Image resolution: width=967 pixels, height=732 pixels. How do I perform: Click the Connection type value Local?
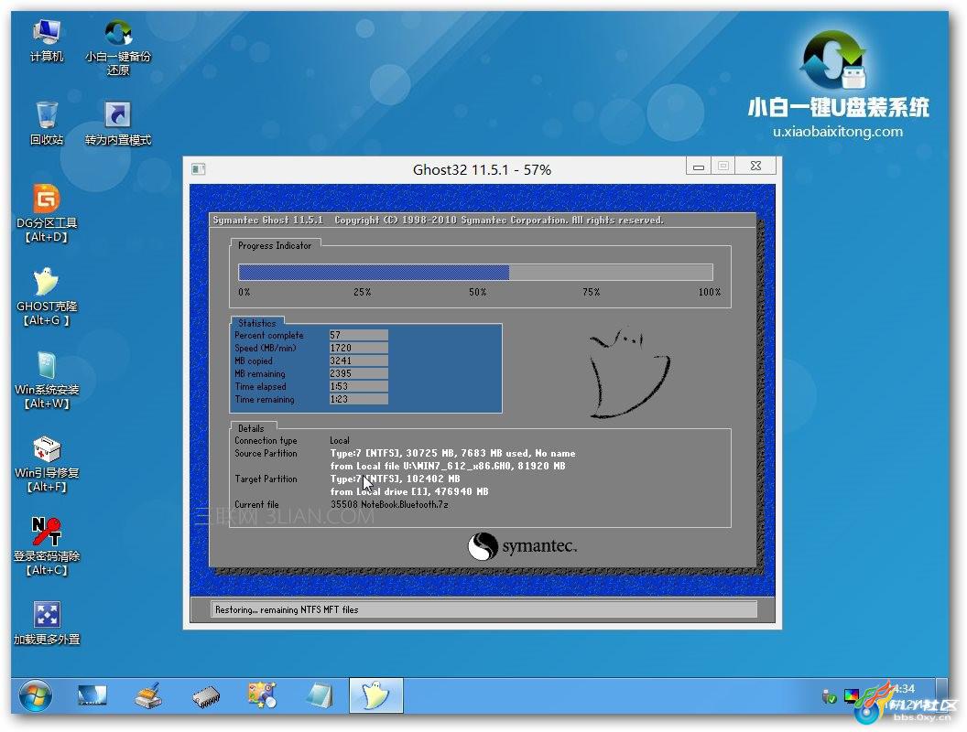(x=340, y=440)
